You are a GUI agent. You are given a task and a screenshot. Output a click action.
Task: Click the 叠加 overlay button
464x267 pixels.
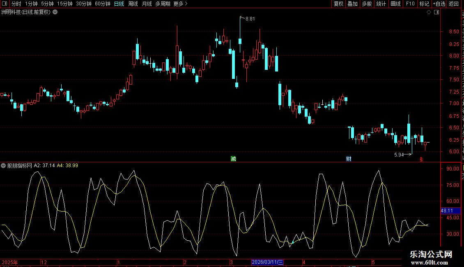pos(353,4)
